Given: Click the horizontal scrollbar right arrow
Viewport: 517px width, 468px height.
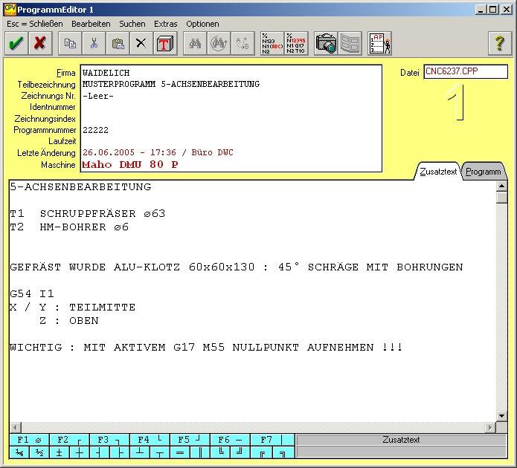Looking at the screenshot, I should tap(490, 427).
